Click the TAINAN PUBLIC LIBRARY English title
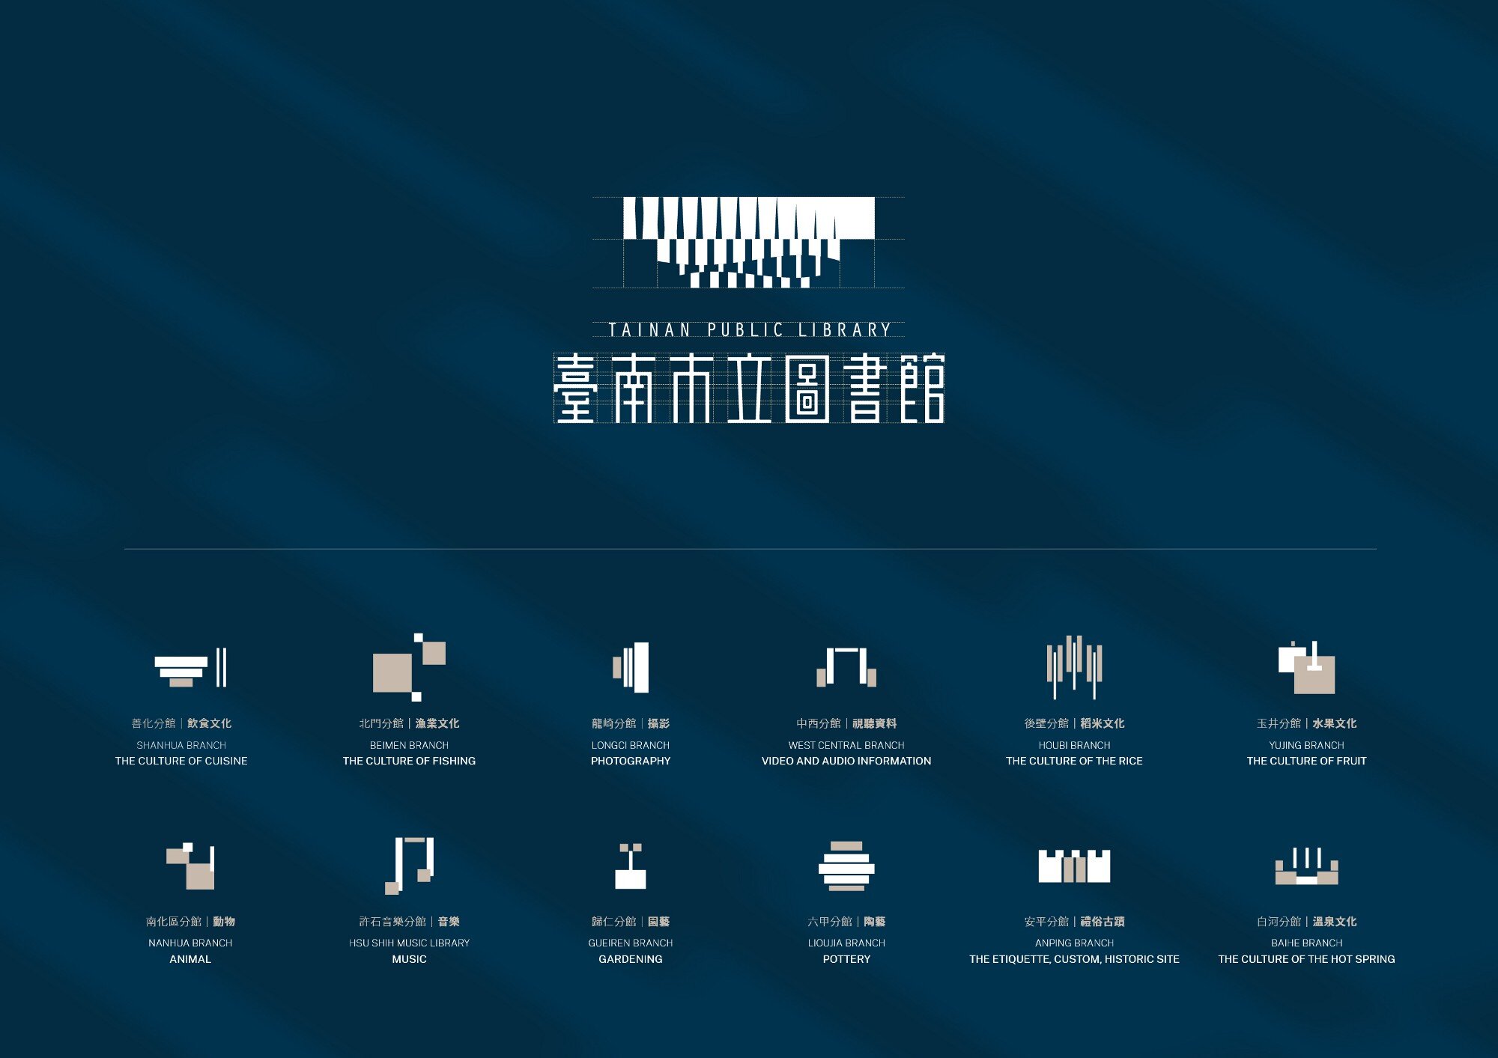 tap(749, 329)
